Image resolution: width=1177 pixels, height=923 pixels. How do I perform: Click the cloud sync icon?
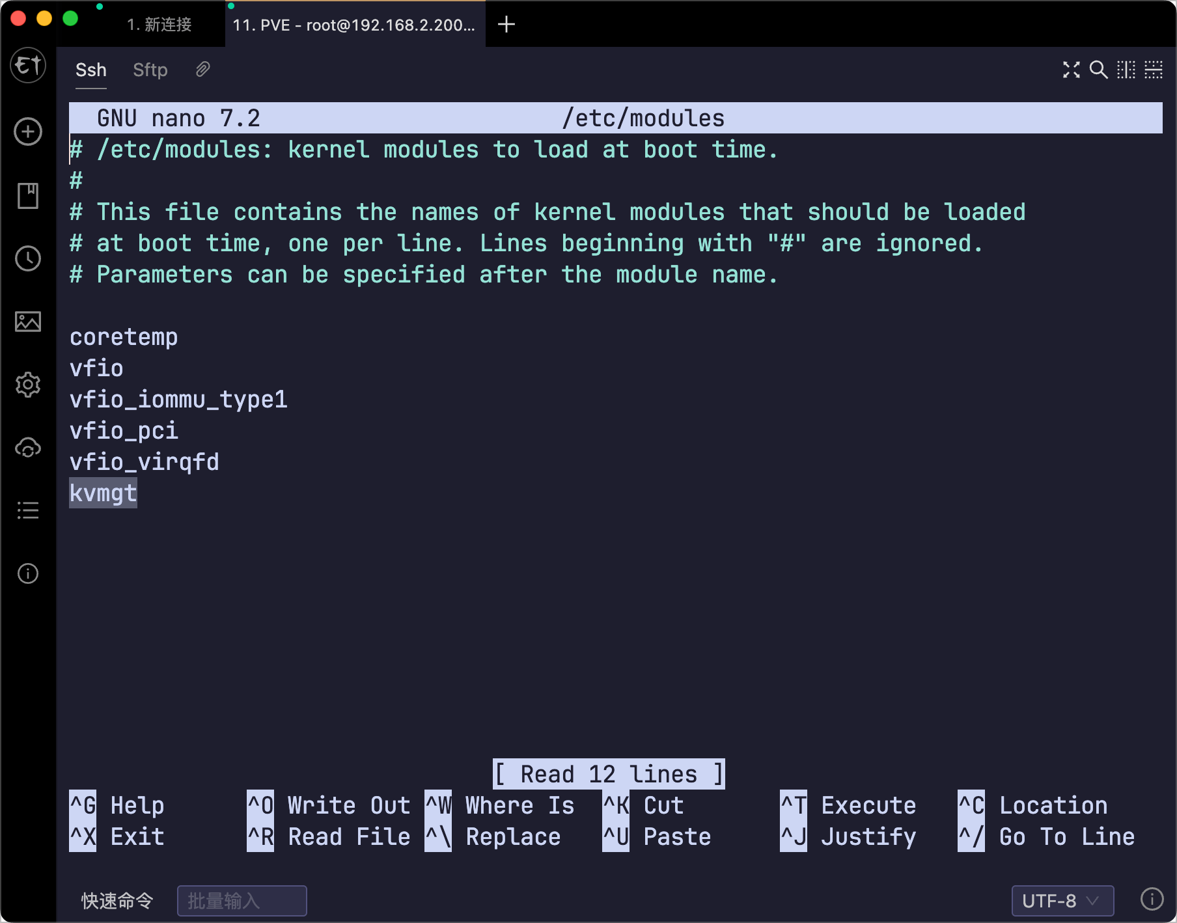pos(28,448)
